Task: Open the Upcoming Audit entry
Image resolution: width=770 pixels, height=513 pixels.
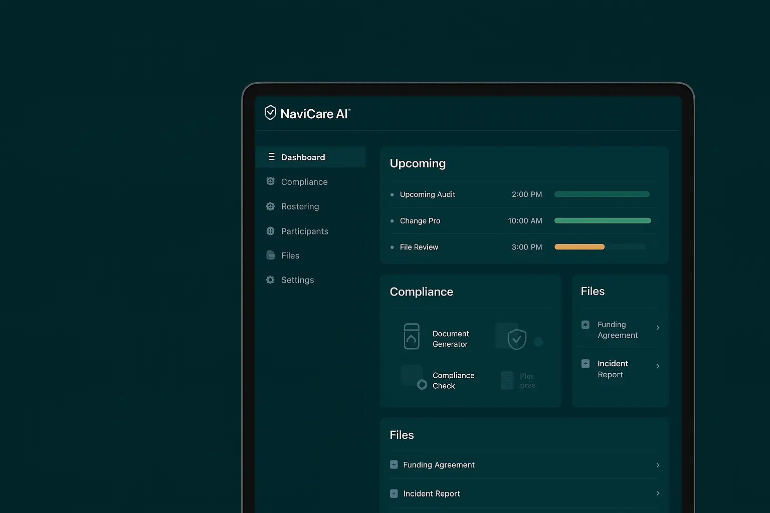Action: 427,194
